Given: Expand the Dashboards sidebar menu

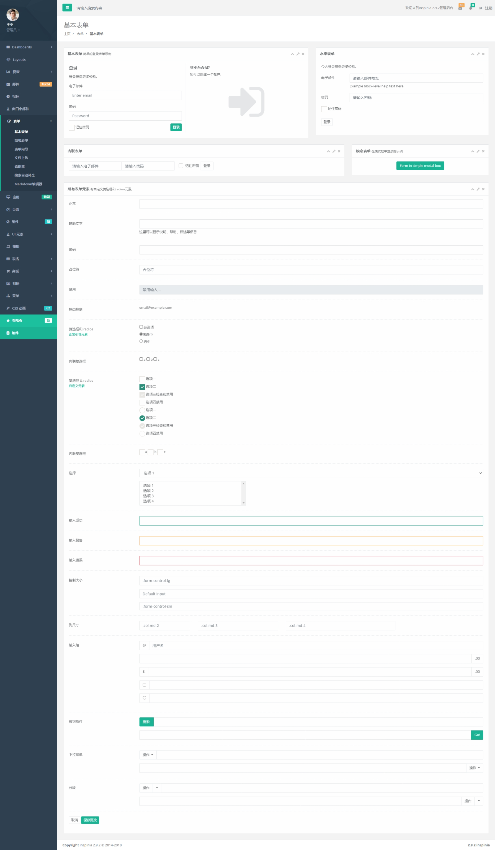Looking at the screenshot, I should [x=29, y=47].
